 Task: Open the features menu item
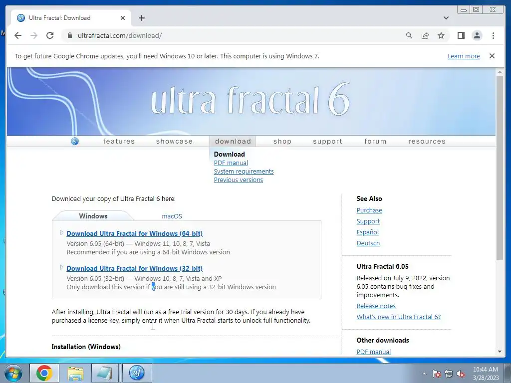pos(119,141)
